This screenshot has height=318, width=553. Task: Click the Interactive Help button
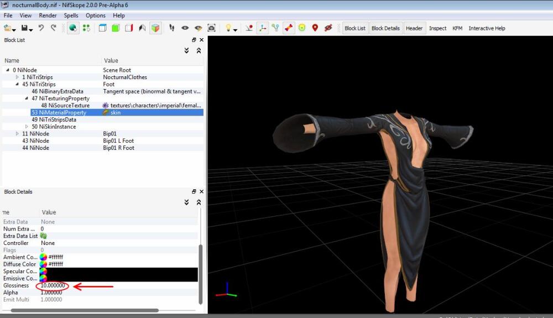(x=487, y=28)
